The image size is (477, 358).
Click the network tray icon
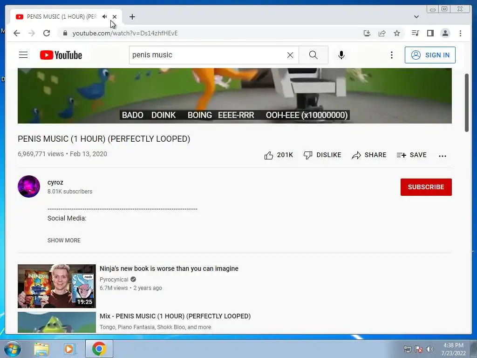click(x=407, y=349)
